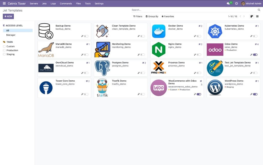Viewport: 263px width, 165px height.
Task: Select the kanban view icon
Action: click(252, 16)
